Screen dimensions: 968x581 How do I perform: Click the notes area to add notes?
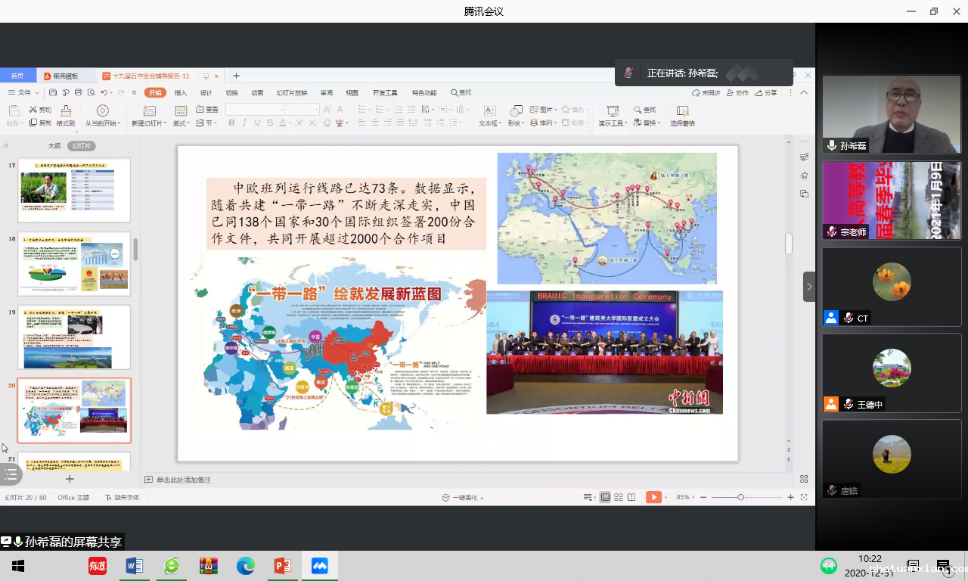click(184, 480)
